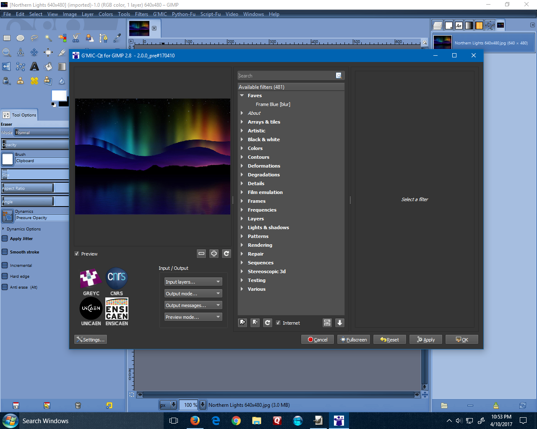Zoom in the G'MIC preview
This screenshot has height=429, width=537.
[214, 253]
